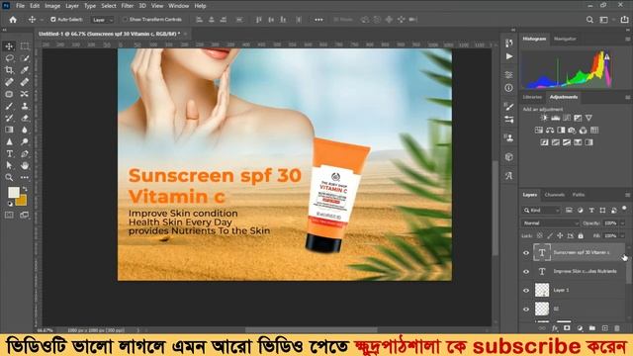
Task: Select the Clone Stamp tool
Action: [x=25, y=106]
